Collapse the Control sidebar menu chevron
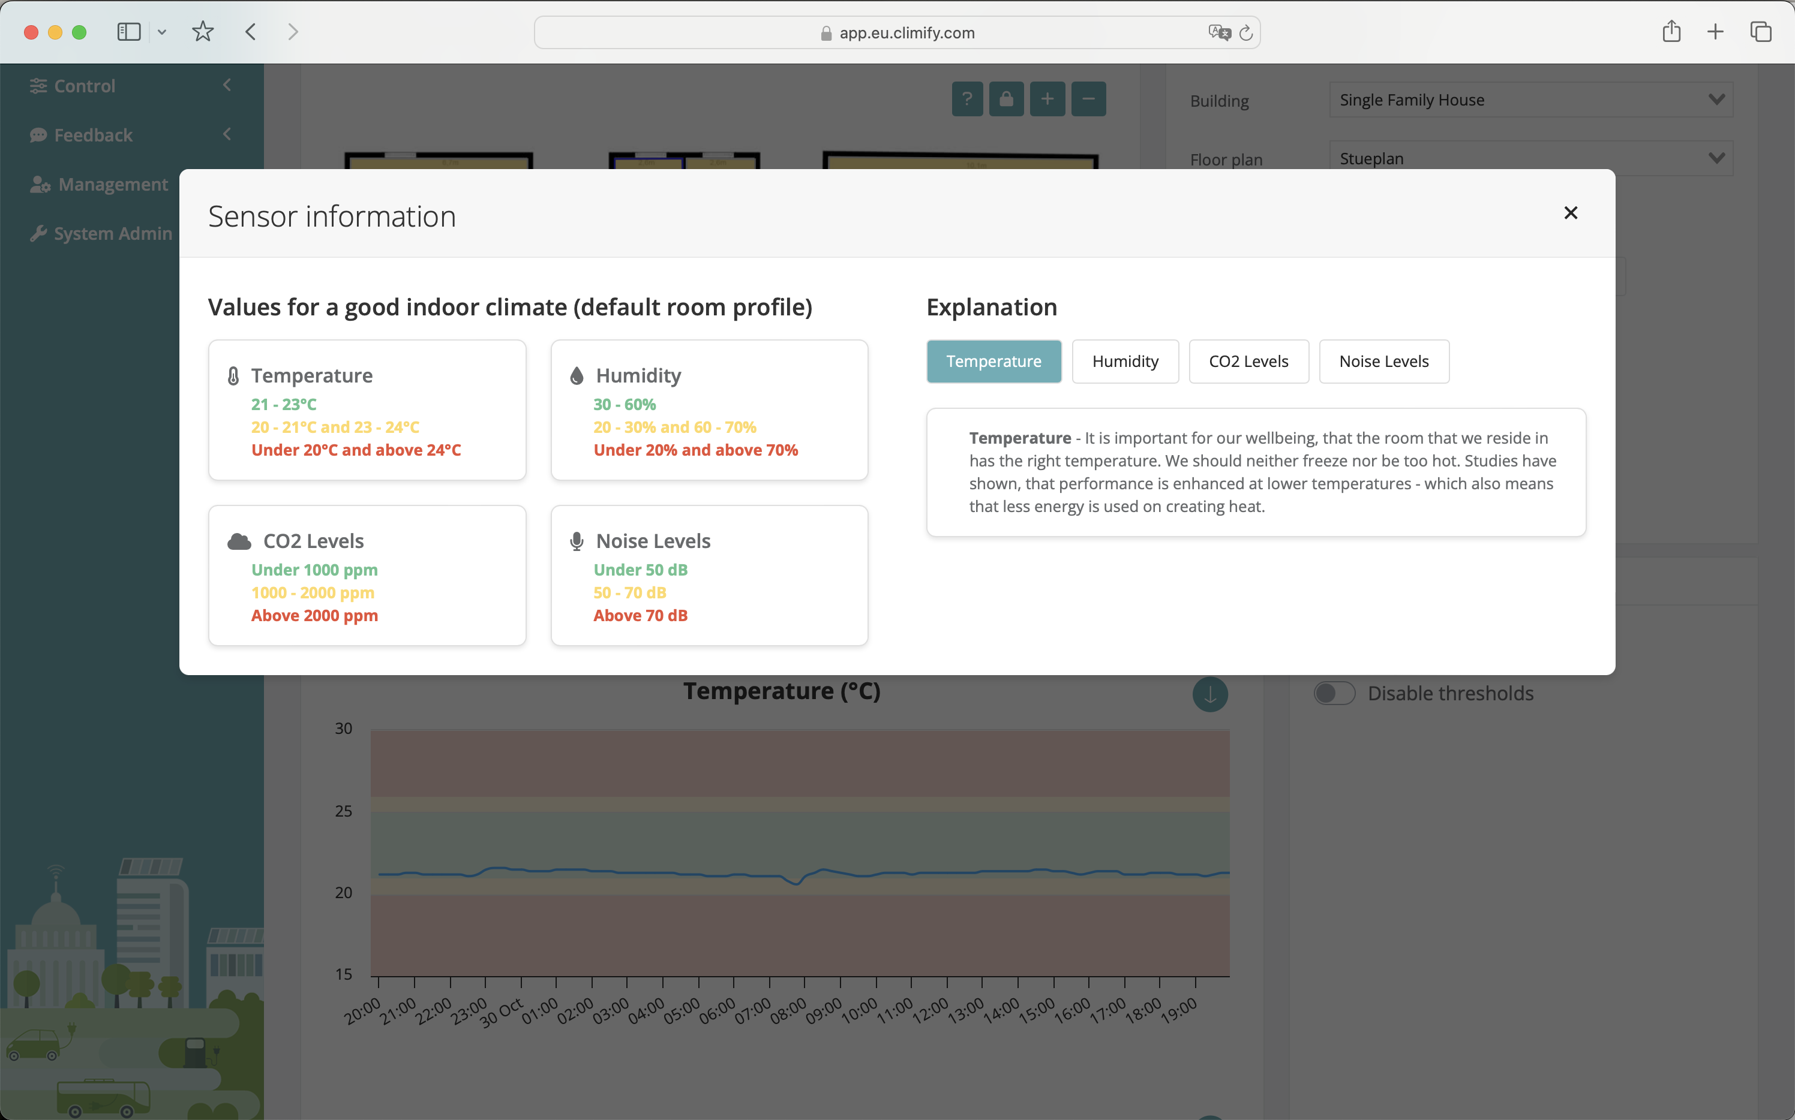The image size is (1795, 1120). (227, 85)
